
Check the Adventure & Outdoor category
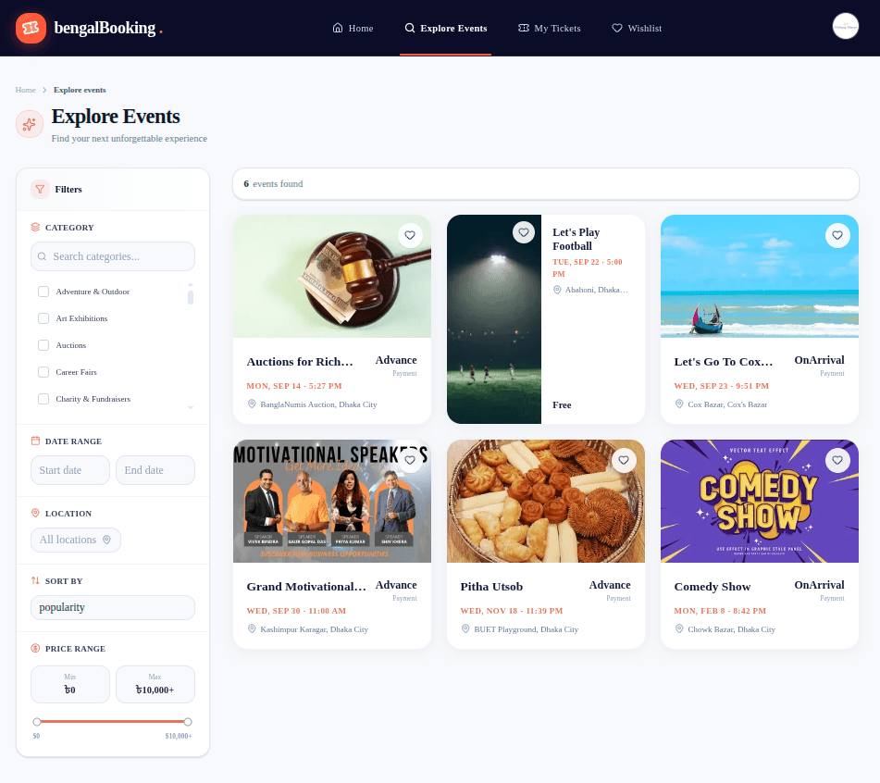click(43, 292)
